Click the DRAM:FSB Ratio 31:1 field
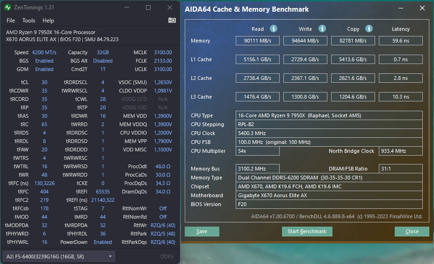The height and width of the screenshot is (264, 434). [x=400, y=169]
